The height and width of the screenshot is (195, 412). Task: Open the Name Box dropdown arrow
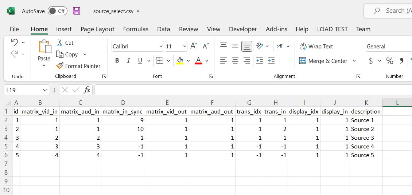45,90
